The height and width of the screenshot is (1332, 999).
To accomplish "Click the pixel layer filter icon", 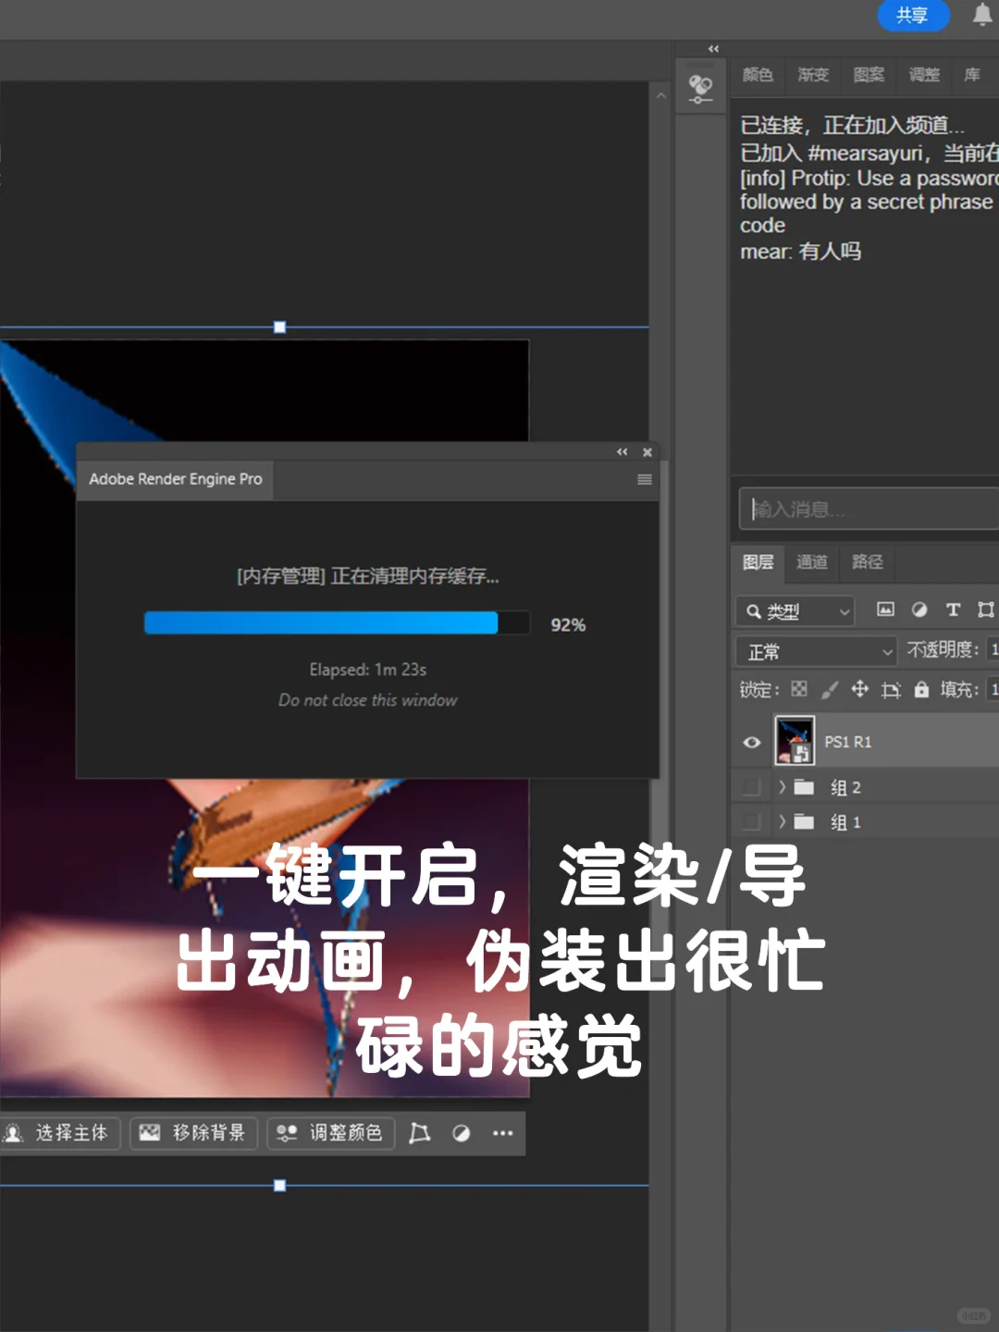I will (x=885, y=610).
